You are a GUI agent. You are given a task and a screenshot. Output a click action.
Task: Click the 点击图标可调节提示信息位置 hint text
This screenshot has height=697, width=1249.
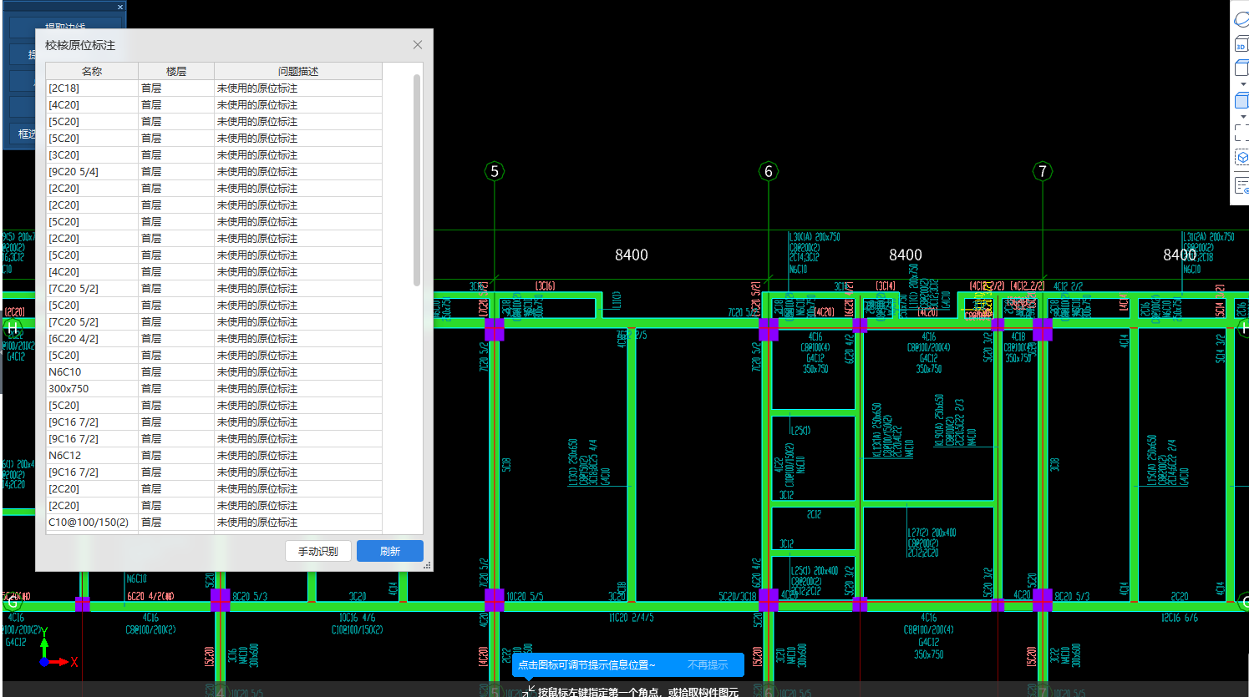[x=586, y=665]
